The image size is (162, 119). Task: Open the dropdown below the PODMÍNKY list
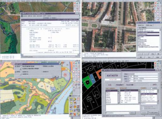pos(149,103)
